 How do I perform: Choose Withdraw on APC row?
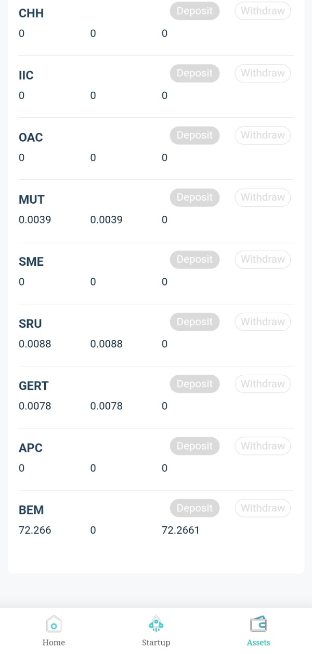pyautogui.click(x=263, y=446)
